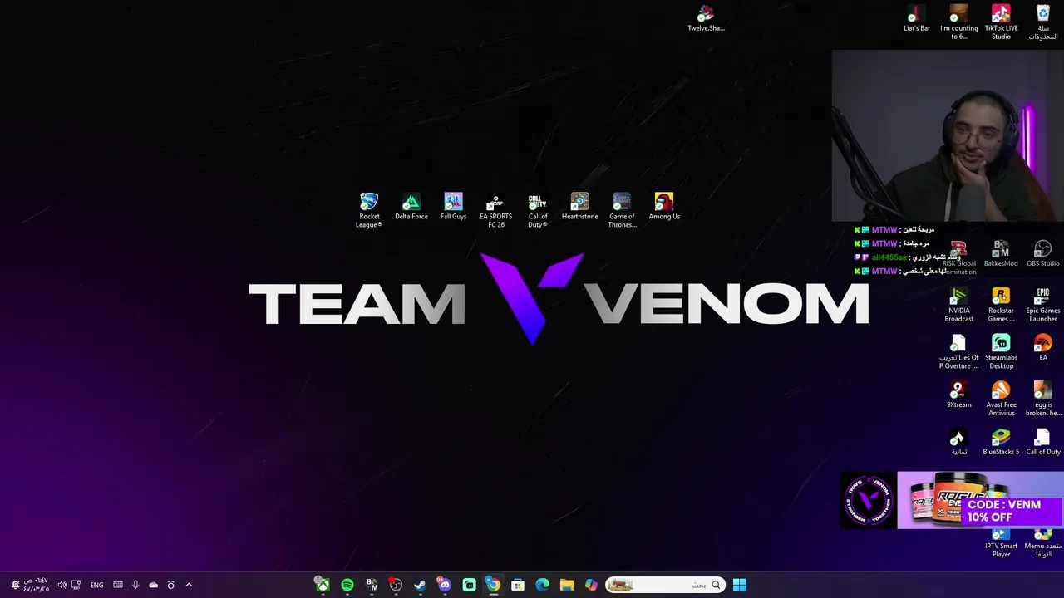Screen dimensions: 1064x598
Task: Open Copilot from the taskbar
Action: pyautogui.click(x=591, y=585)
